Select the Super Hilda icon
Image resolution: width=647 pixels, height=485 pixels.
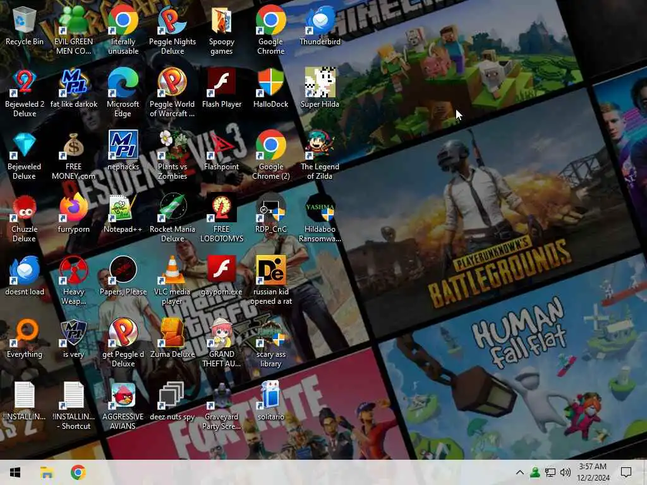click(x=320, y=83)
